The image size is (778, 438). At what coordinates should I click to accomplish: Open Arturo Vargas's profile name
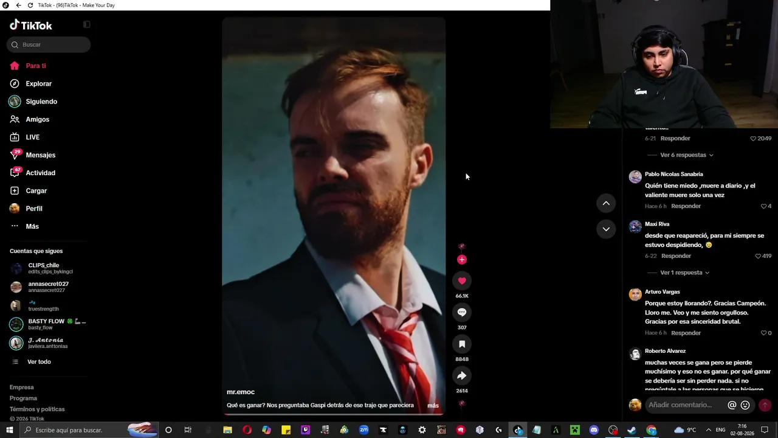(663, 292)
